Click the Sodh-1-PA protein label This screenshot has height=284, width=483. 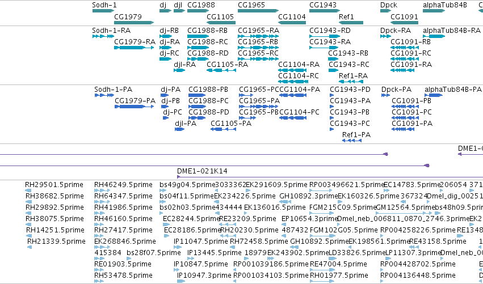point(114,90)
